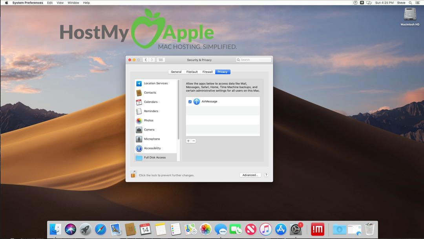Open the Apple menu
424x239 pixels.
click(x=7, y=3)
